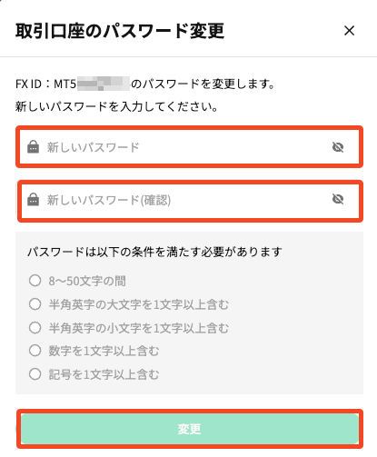This screenshot has height=457, width=377.
Task: Click the circle beside 半角英字の大文字を1文字以上含む
Action: [x=35, y=303]
